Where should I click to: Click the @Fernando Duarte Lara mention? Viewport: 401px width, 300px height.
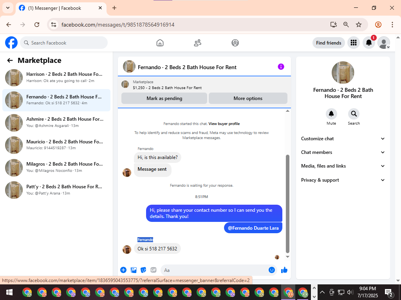pyautogui.click(x=253, y=228)
